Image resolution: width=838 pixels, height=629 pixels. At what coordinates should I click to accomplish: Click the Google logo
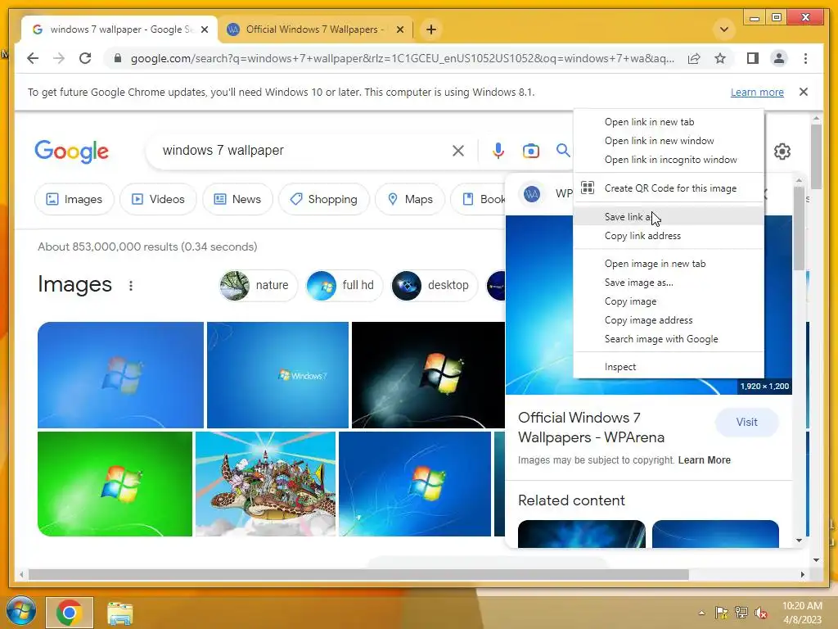72,152
